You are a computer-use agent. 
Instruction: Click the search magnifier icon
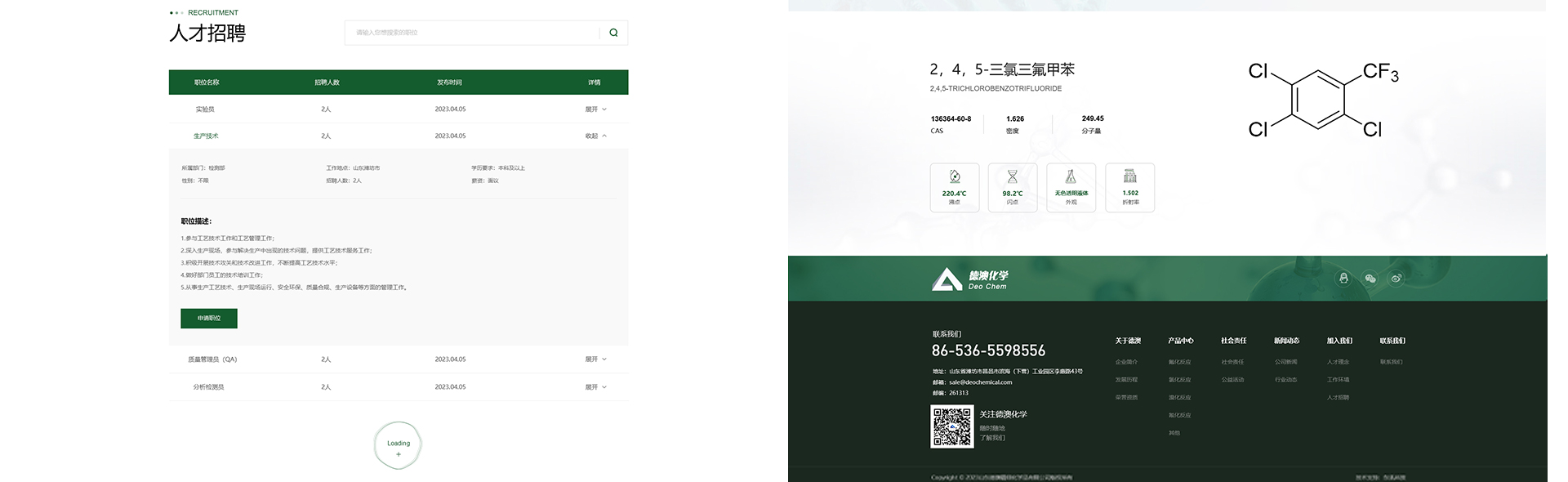613,33
